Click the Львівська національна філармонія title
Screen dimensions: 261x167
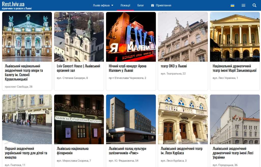click(x=73, y=151)
